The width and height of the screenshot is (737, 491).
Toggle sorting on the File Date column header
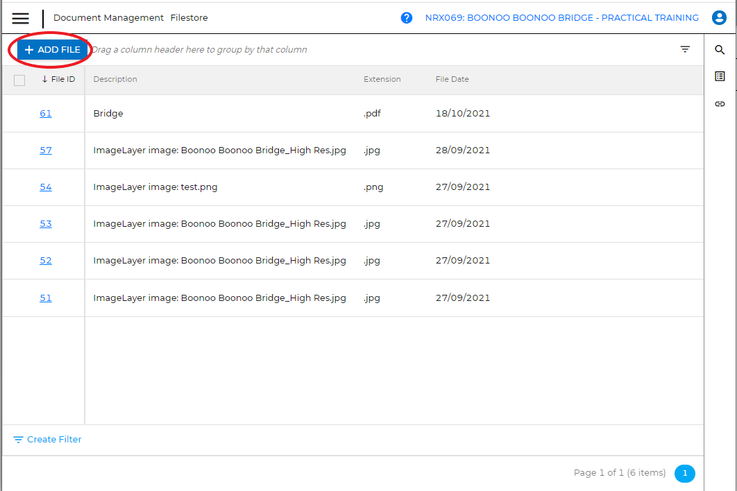click(x=452, y=79)
